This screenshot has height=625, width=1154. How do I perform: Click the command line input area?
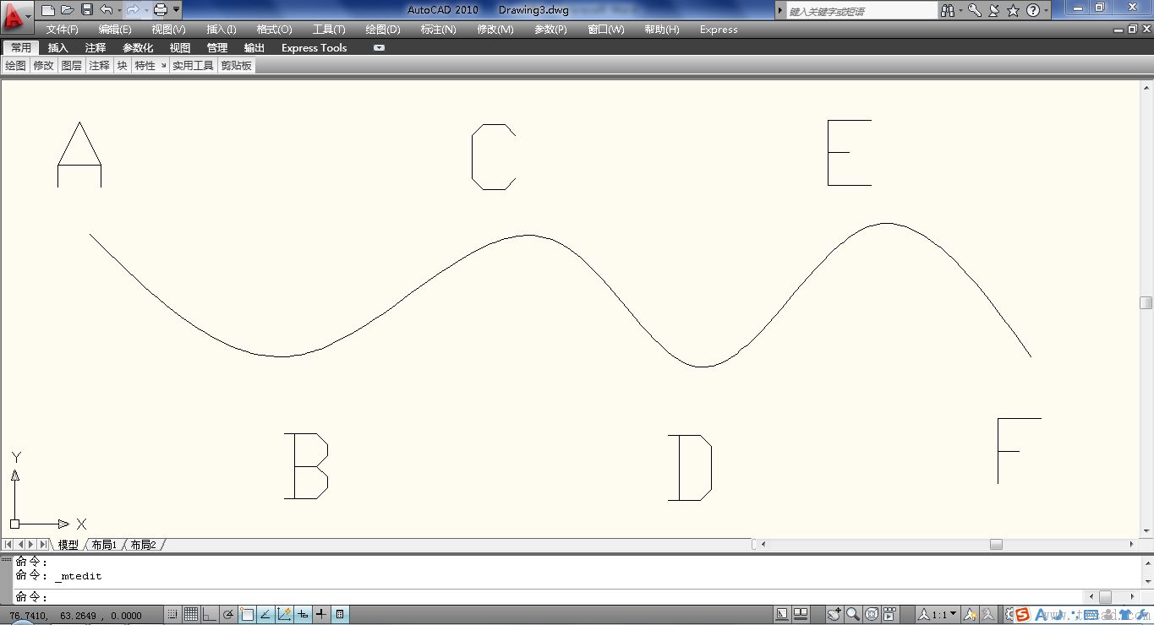(550, 596)
